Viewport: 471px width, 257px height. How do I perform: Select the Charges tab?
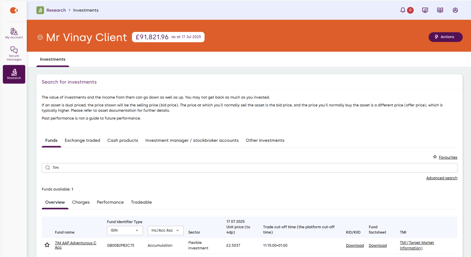pos(81,202)
